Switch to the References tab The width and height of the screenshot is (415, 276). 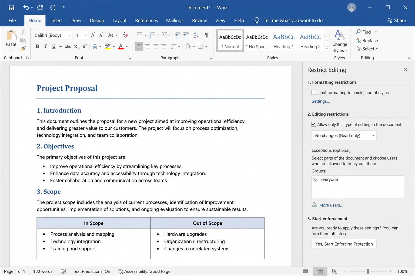click(x=146, y=20)
